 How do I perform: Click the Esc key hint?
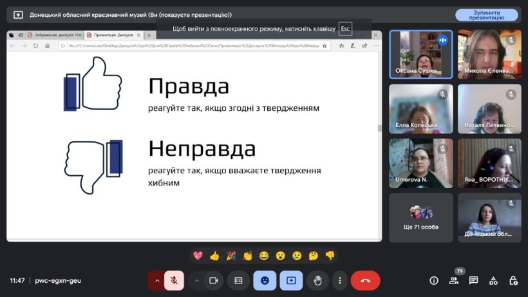coord(345,29)
